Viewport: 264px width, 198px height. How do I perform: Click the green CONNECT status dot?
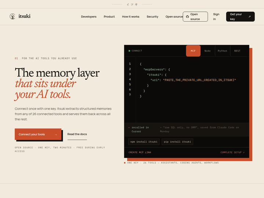(129, 51)
